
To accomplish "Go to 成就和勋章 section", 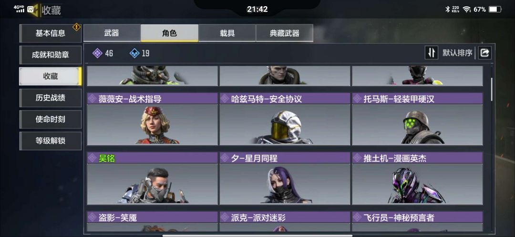I will coord(50,55).
